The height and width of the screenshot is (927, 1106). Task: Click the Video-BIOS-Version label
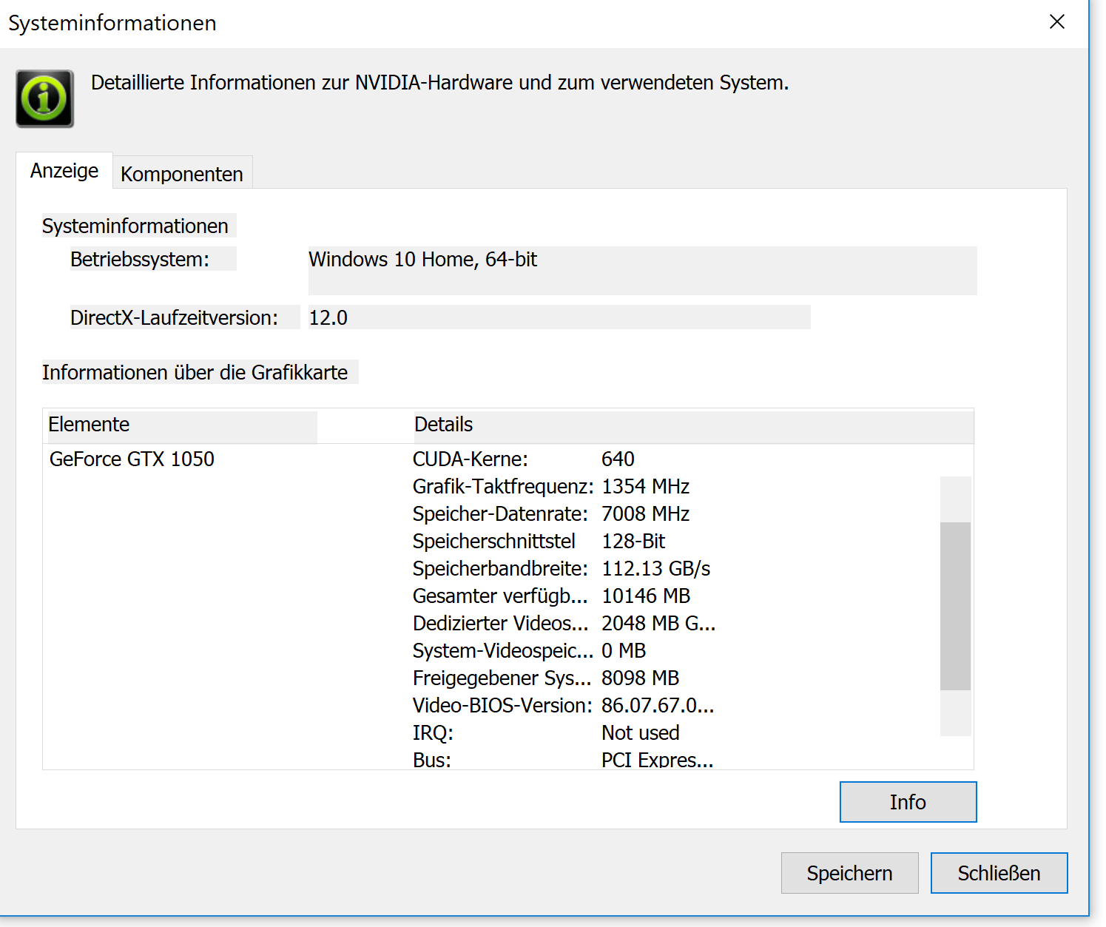click(502, 706)
